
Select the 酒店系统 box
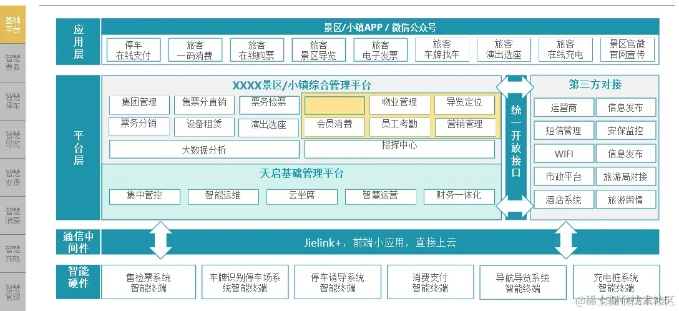564,199
